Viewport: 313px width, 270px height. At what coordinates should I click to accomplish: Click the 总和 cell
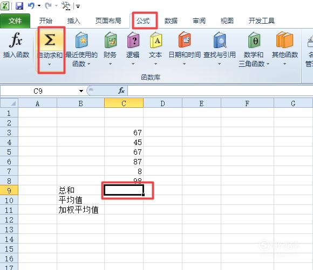tap(80, 191)
